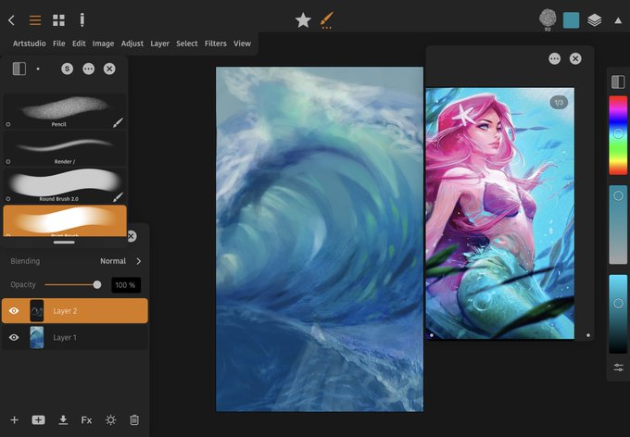Open the hamburger menu icon
Viewport: 630px width, 437px height.
pos(35,20)
